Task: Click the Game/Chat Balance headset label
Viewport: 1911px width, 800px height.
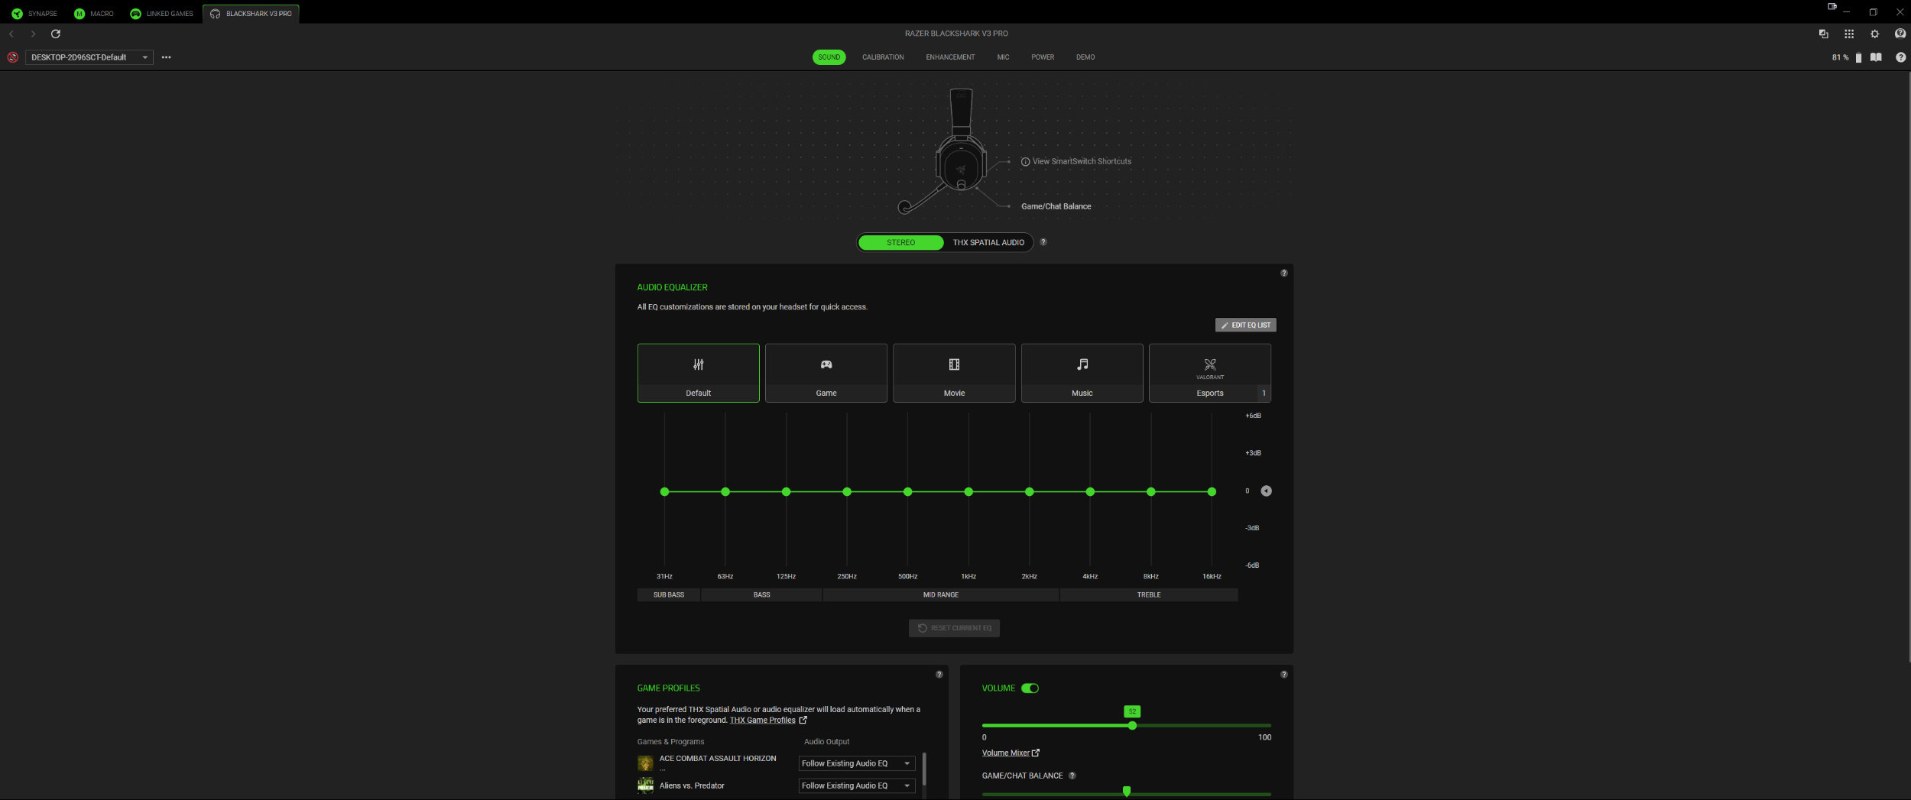Action: [1056, 206]
